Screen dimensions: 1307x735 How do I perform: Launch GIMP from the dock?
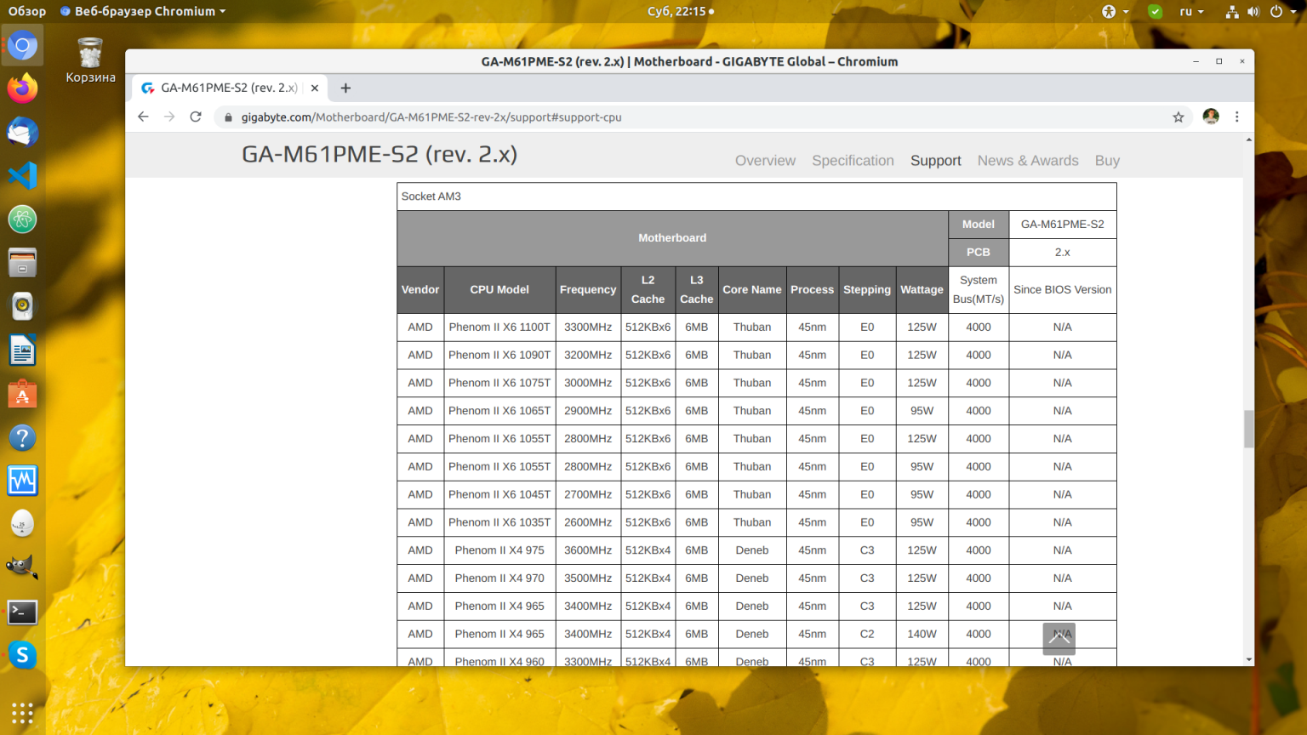pos(23,567)
